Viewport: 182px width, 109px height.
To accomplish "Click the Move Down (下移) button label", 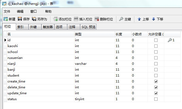I will 160,19.
